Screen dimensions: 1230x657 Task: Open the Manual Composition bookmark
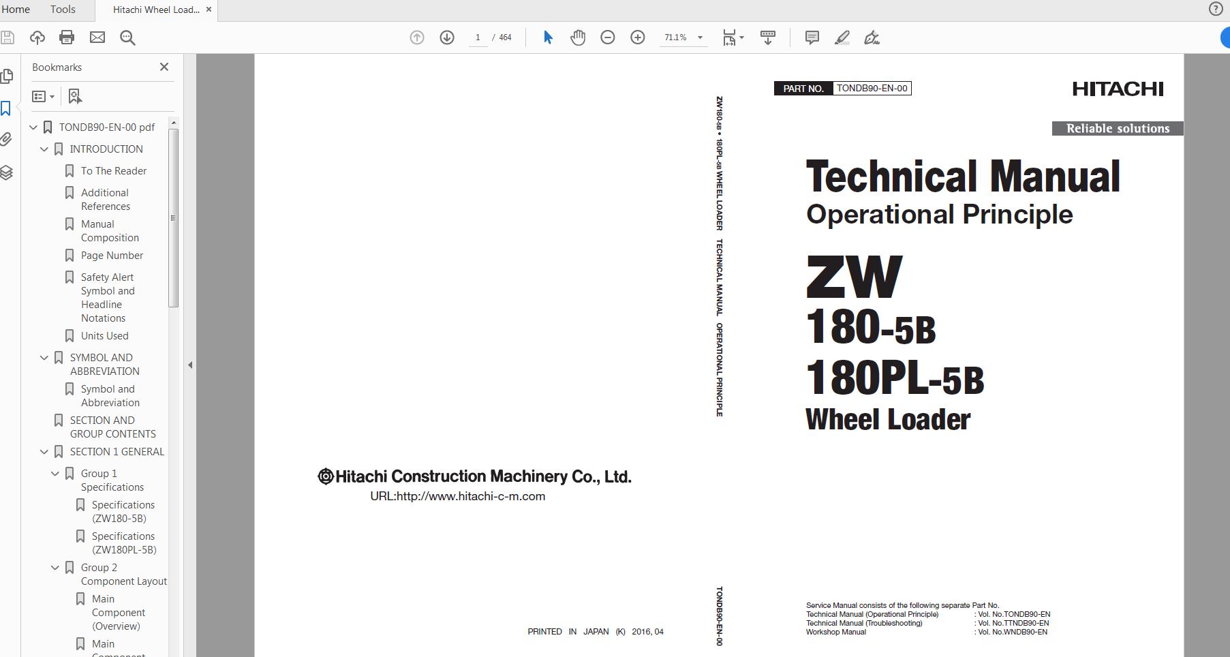coord(110,231)
